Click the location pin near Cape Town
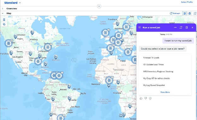Screen dimensions: 197x120 click(x=124, y=115)
